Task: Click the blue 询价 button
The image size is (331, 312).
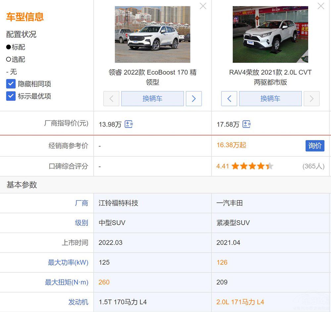Action: 315,146
